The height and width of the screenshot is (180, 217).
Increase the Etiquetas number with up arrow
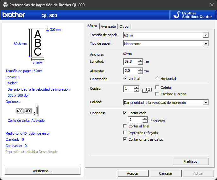[145, 118]
